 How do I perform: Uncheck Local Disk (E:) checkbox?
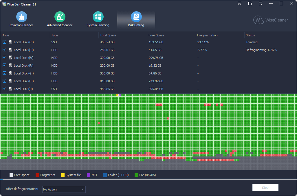point(4,57)
